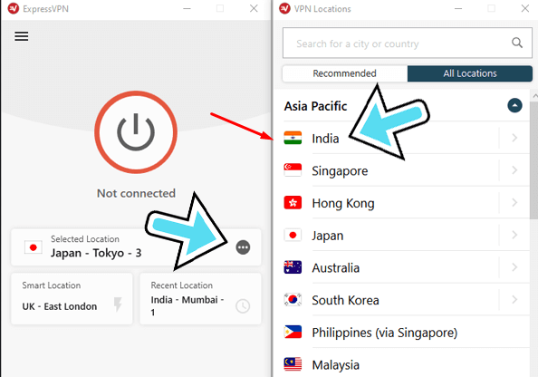Open location picker via three-dot icon
538x377 pixels.
243,247
